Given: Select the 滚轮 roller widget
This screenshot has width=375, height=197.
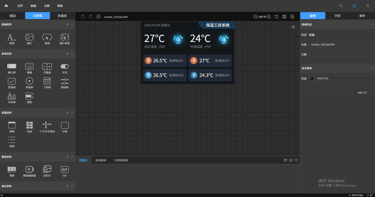Looking at the screenshot, I should (29, 98).
